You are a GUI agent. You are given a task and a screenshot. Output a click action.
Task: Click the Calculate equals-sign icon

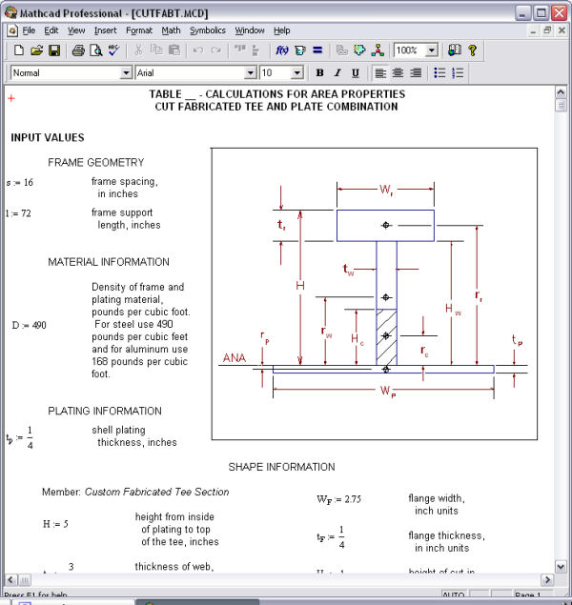tap(317, 50)
